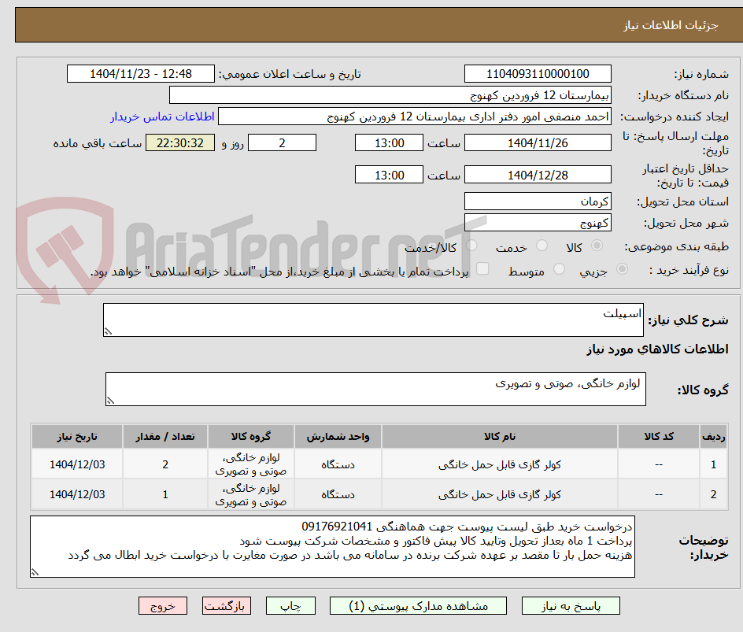Screen dimensions: 743x632
Task: Click need date 1404/12/03 in row 1
Action: [77, 465]
